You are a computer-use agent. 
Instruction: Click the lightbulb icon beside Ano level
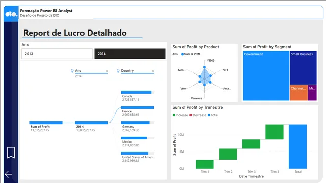tap(72, 71)
